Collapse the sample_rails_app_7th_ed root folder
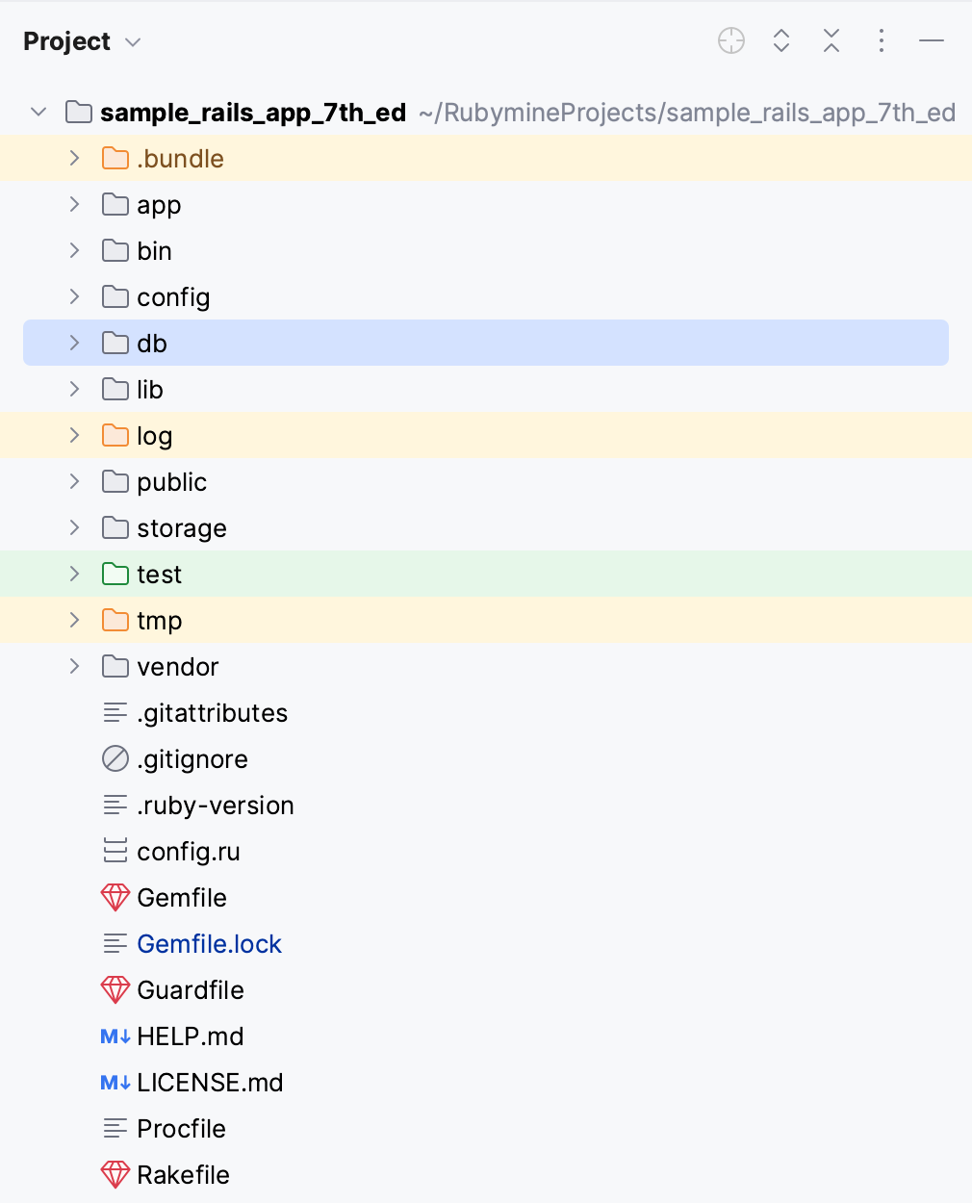 coord(38,112)
